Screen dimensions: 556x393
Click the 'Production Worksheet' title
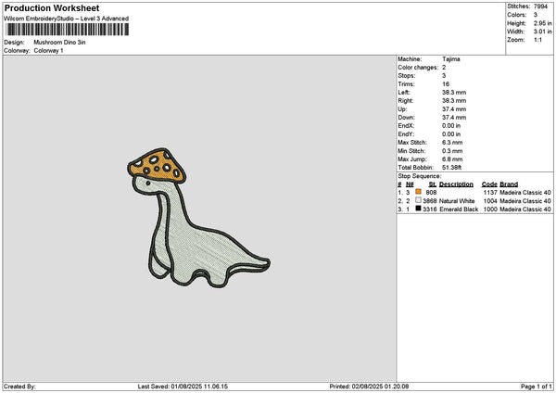pos(52,7)
